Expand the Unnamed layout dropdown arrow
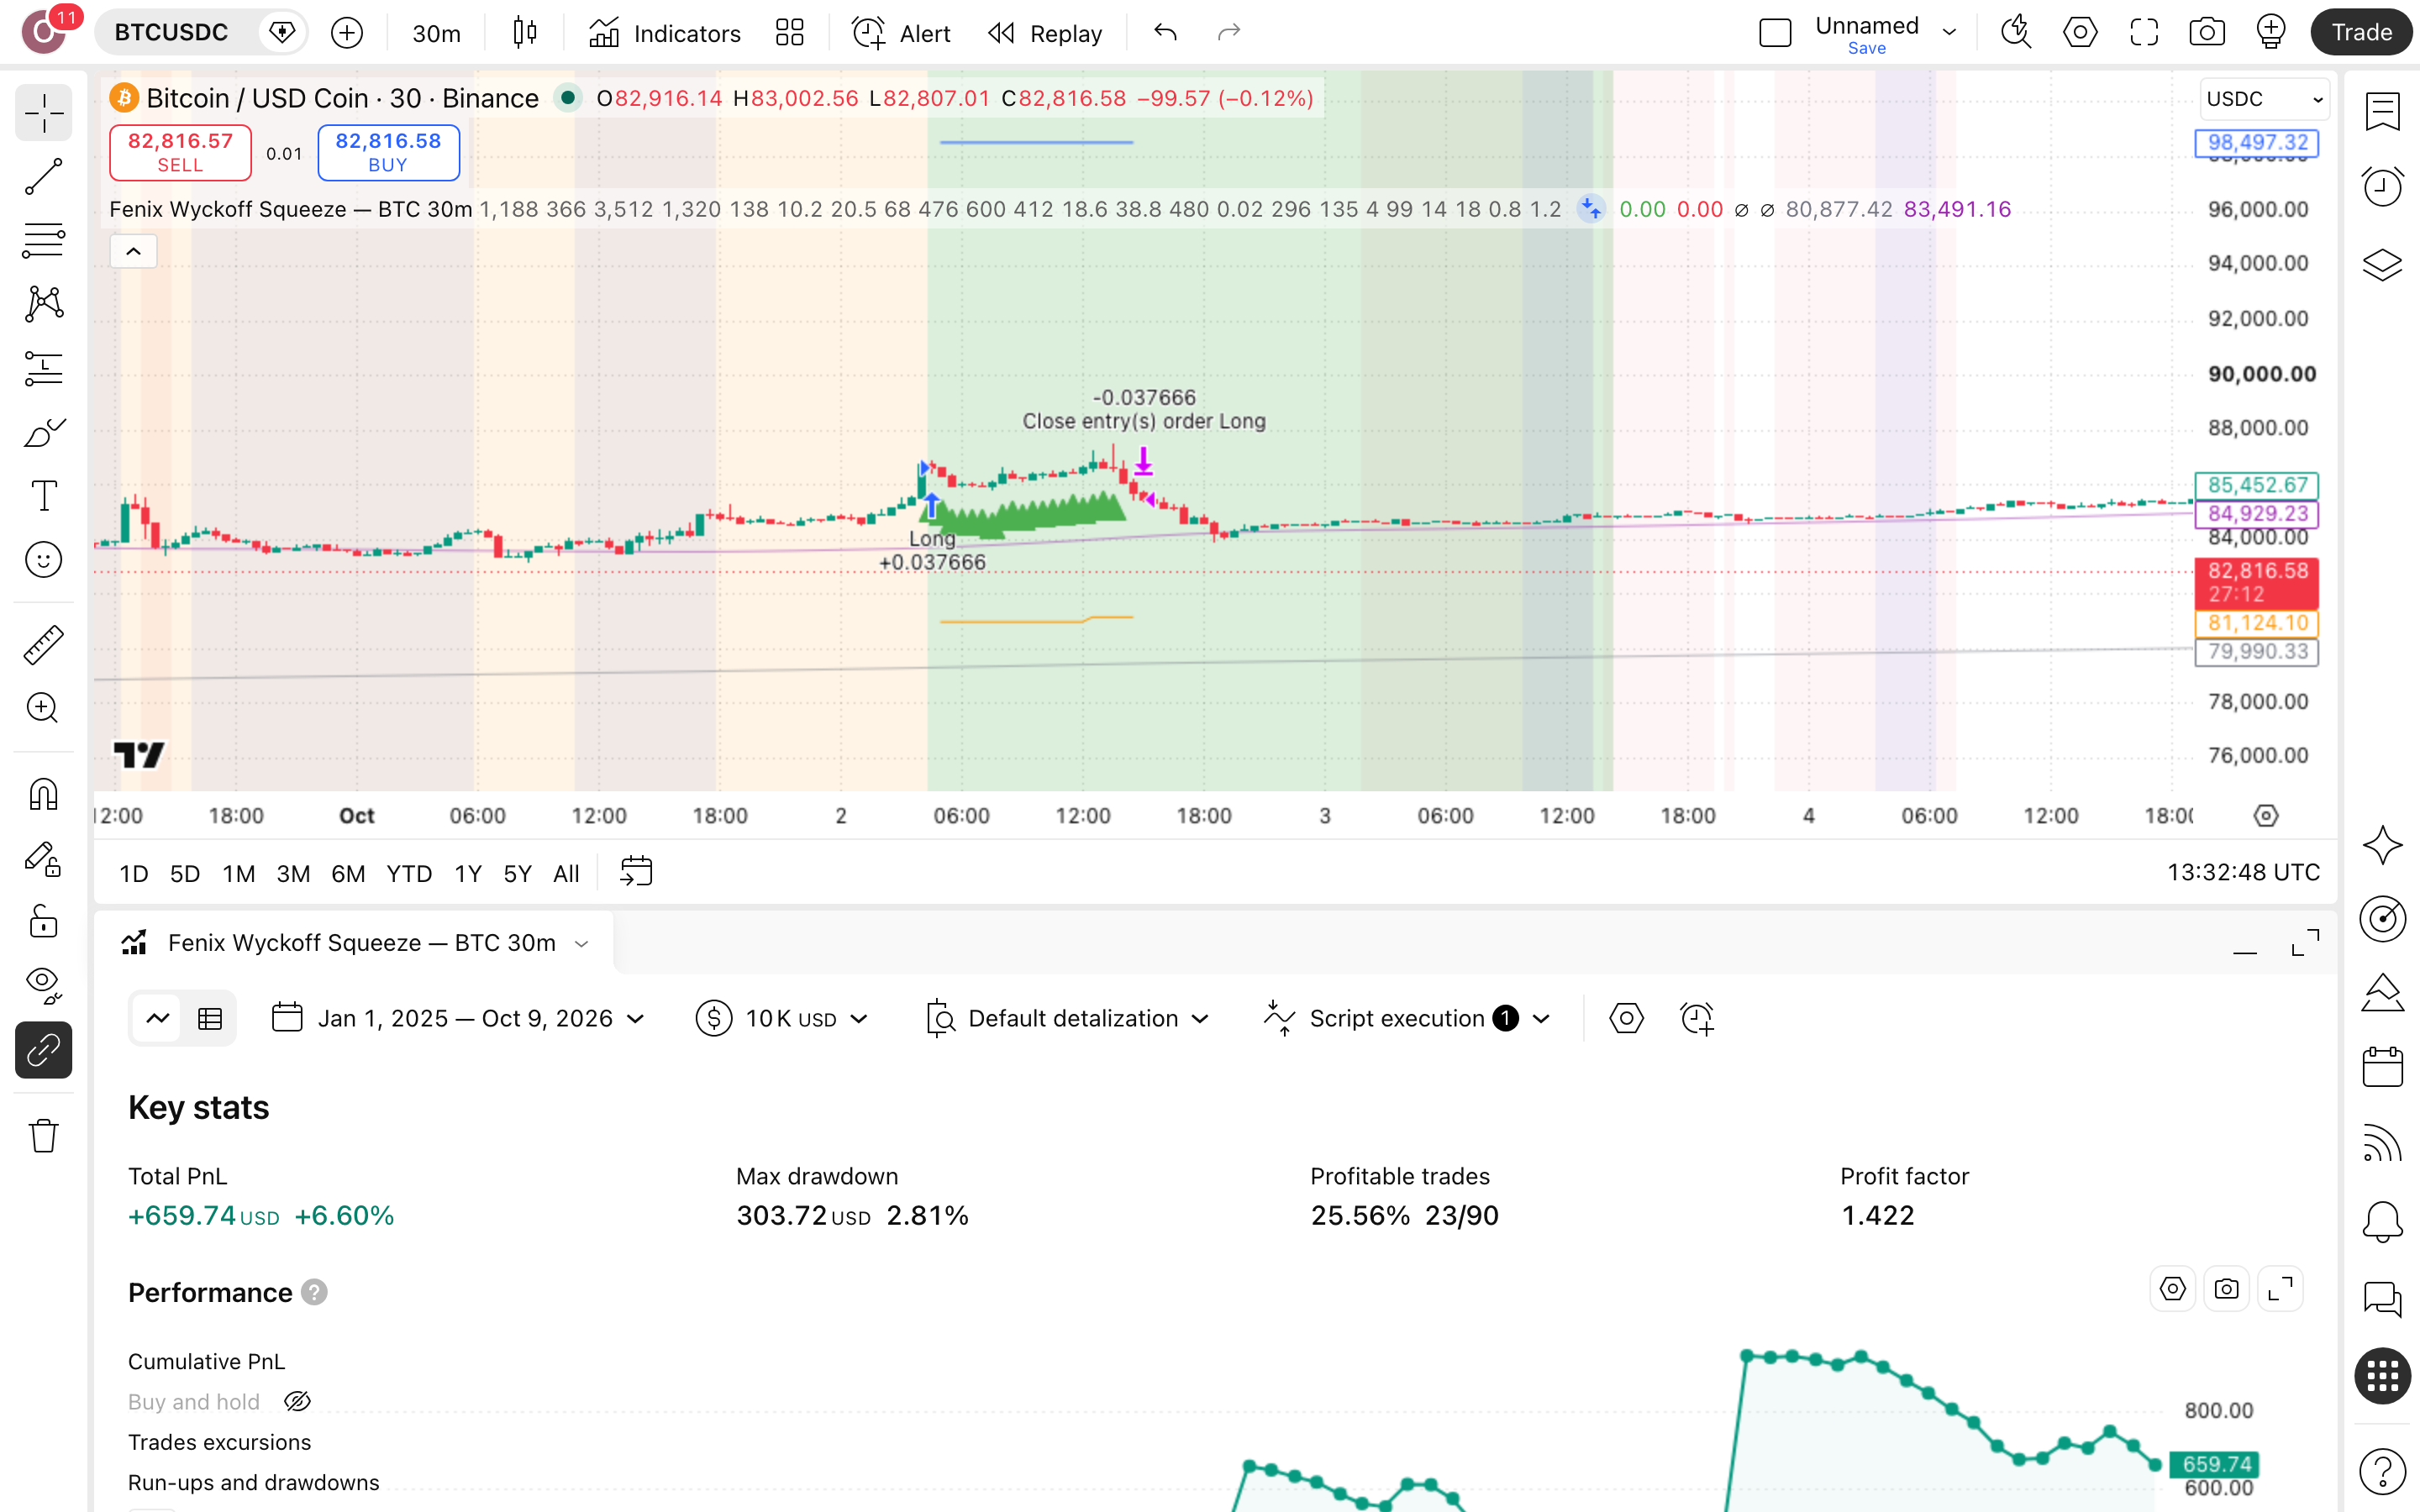 point(1949,32)
